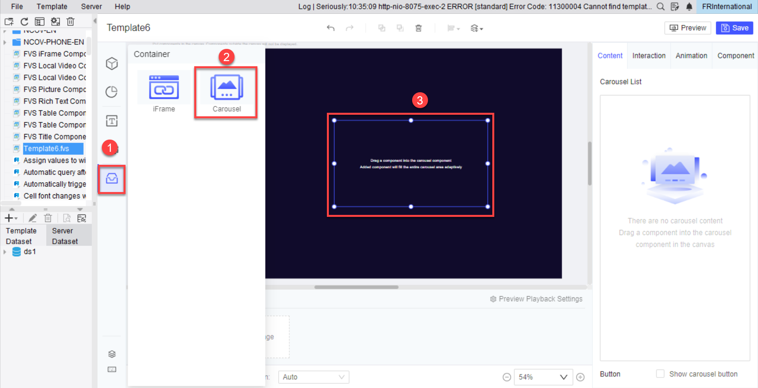Select Template6.fvs in the file list

pos(52,149)
